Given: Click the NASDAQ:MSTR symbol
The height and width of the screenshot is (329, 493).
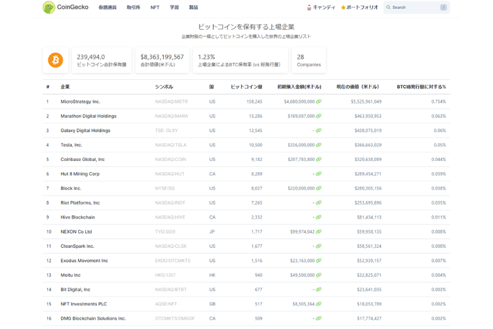Looking at the screenshot, I should [171, 102].
